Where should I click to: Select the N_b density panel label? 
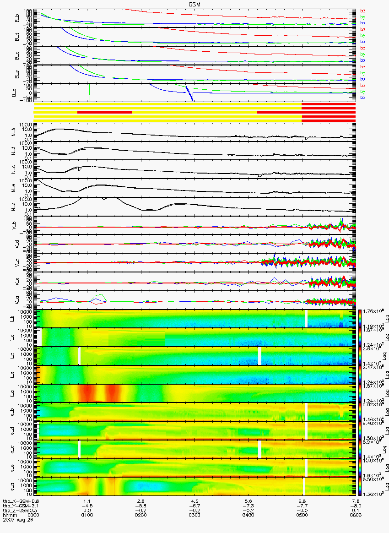click(14, 132)
